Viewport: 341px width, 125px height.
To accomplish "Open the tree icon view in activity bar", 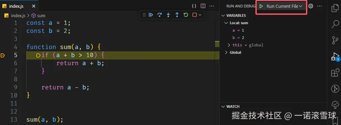I will coord(335,105).
